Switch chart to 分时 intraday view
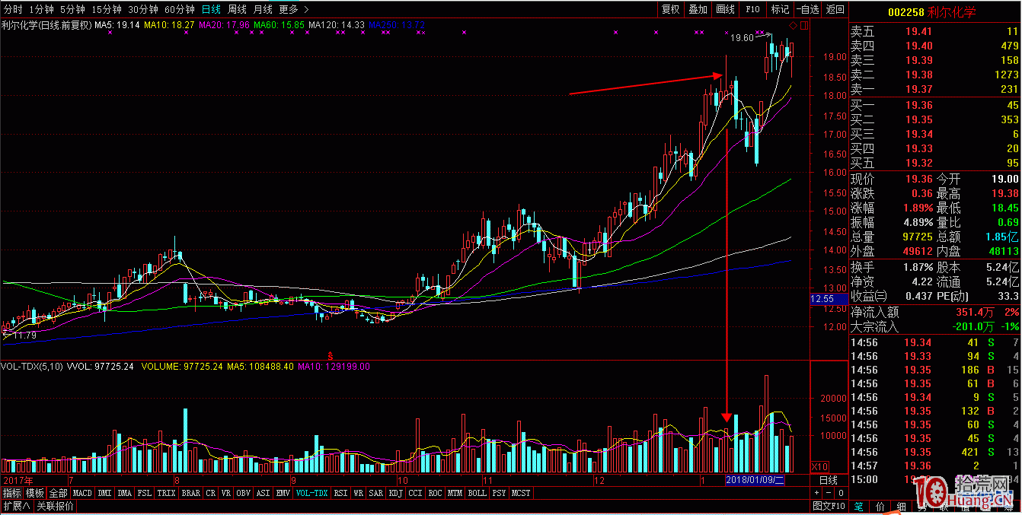 point(14,9)
